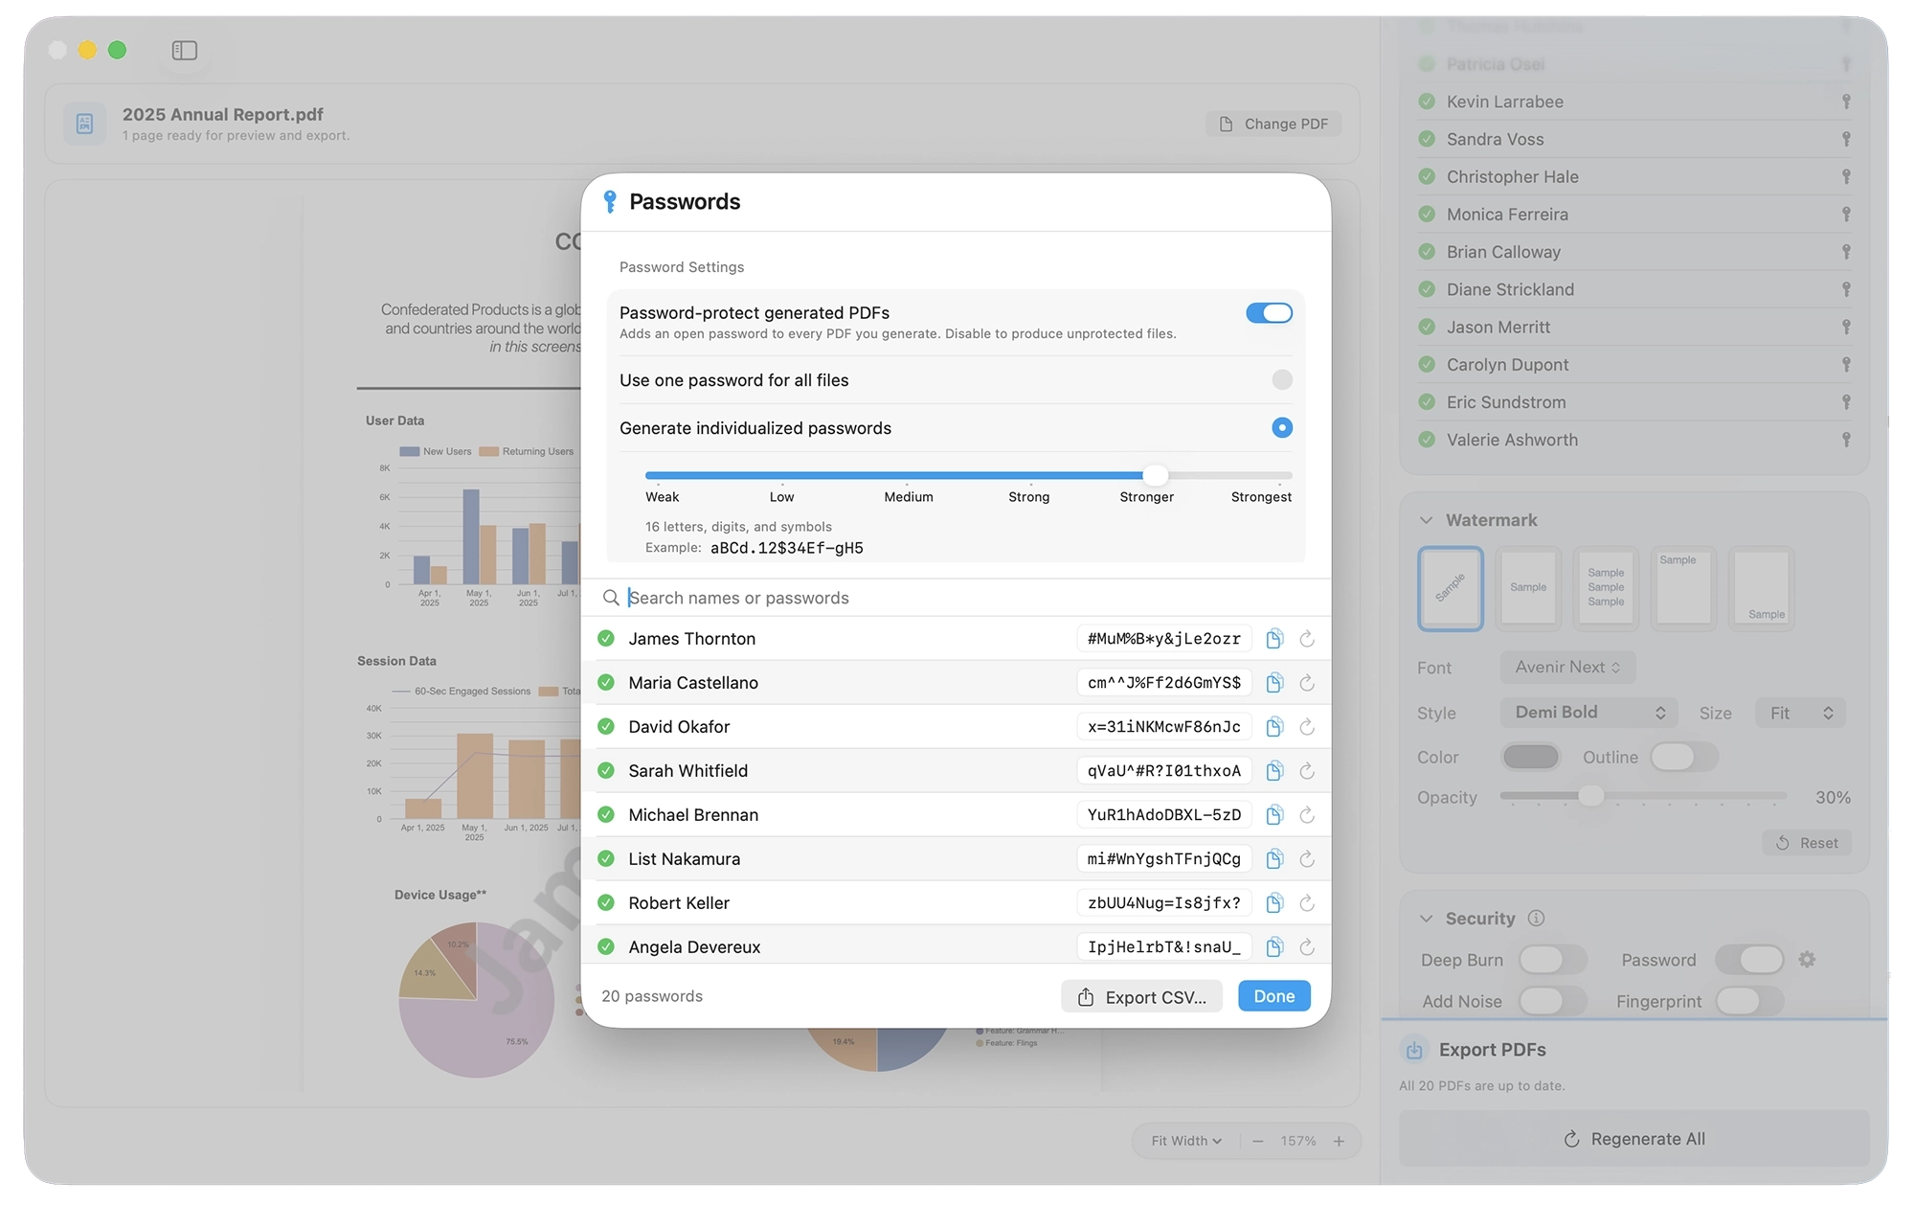Select the top-left Sample watermark thumbnail
This screenshot has height=1205, width=1915.
coord(1683,588)
